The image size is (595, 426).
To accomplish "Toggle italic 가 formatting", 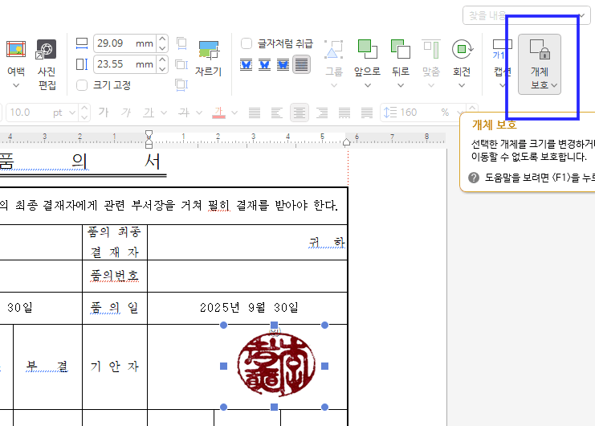I will 126,113.
